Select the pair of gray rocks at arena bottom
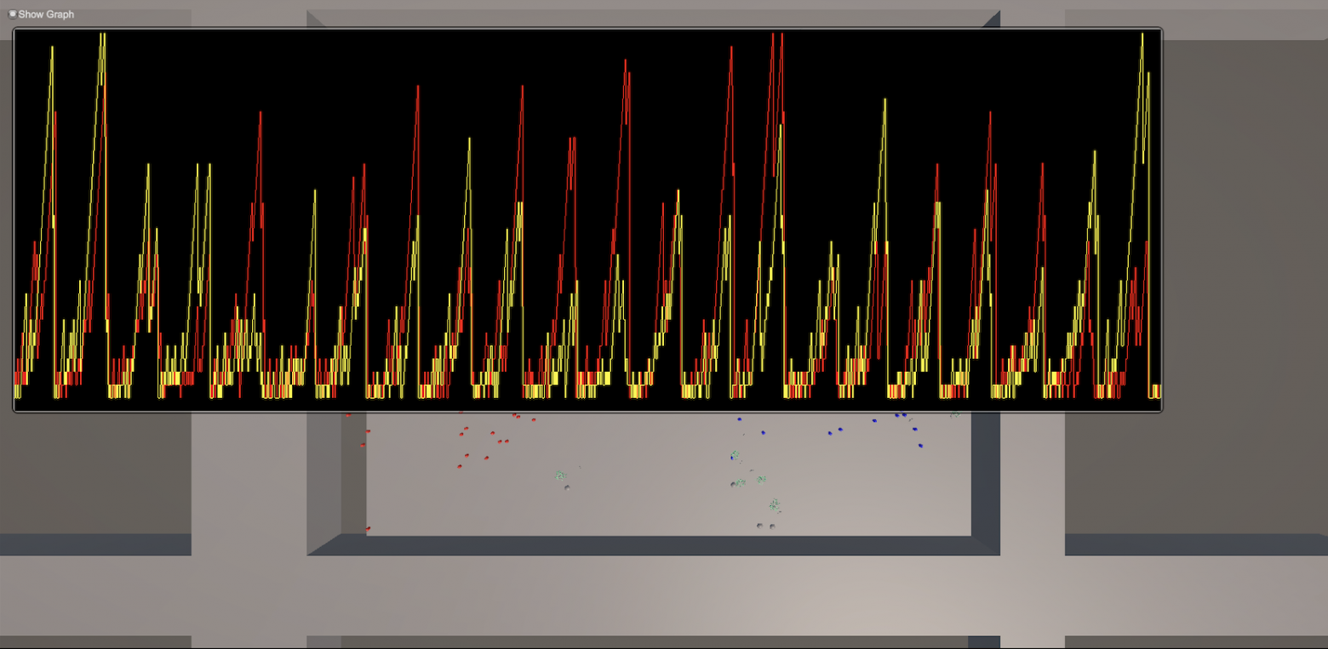Screen dimensions: 1328x649 pos(765,527)
